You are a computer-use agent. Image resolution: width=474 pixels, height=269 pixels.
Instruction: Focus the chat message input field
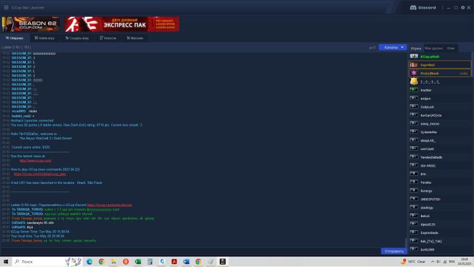[191, 251]
